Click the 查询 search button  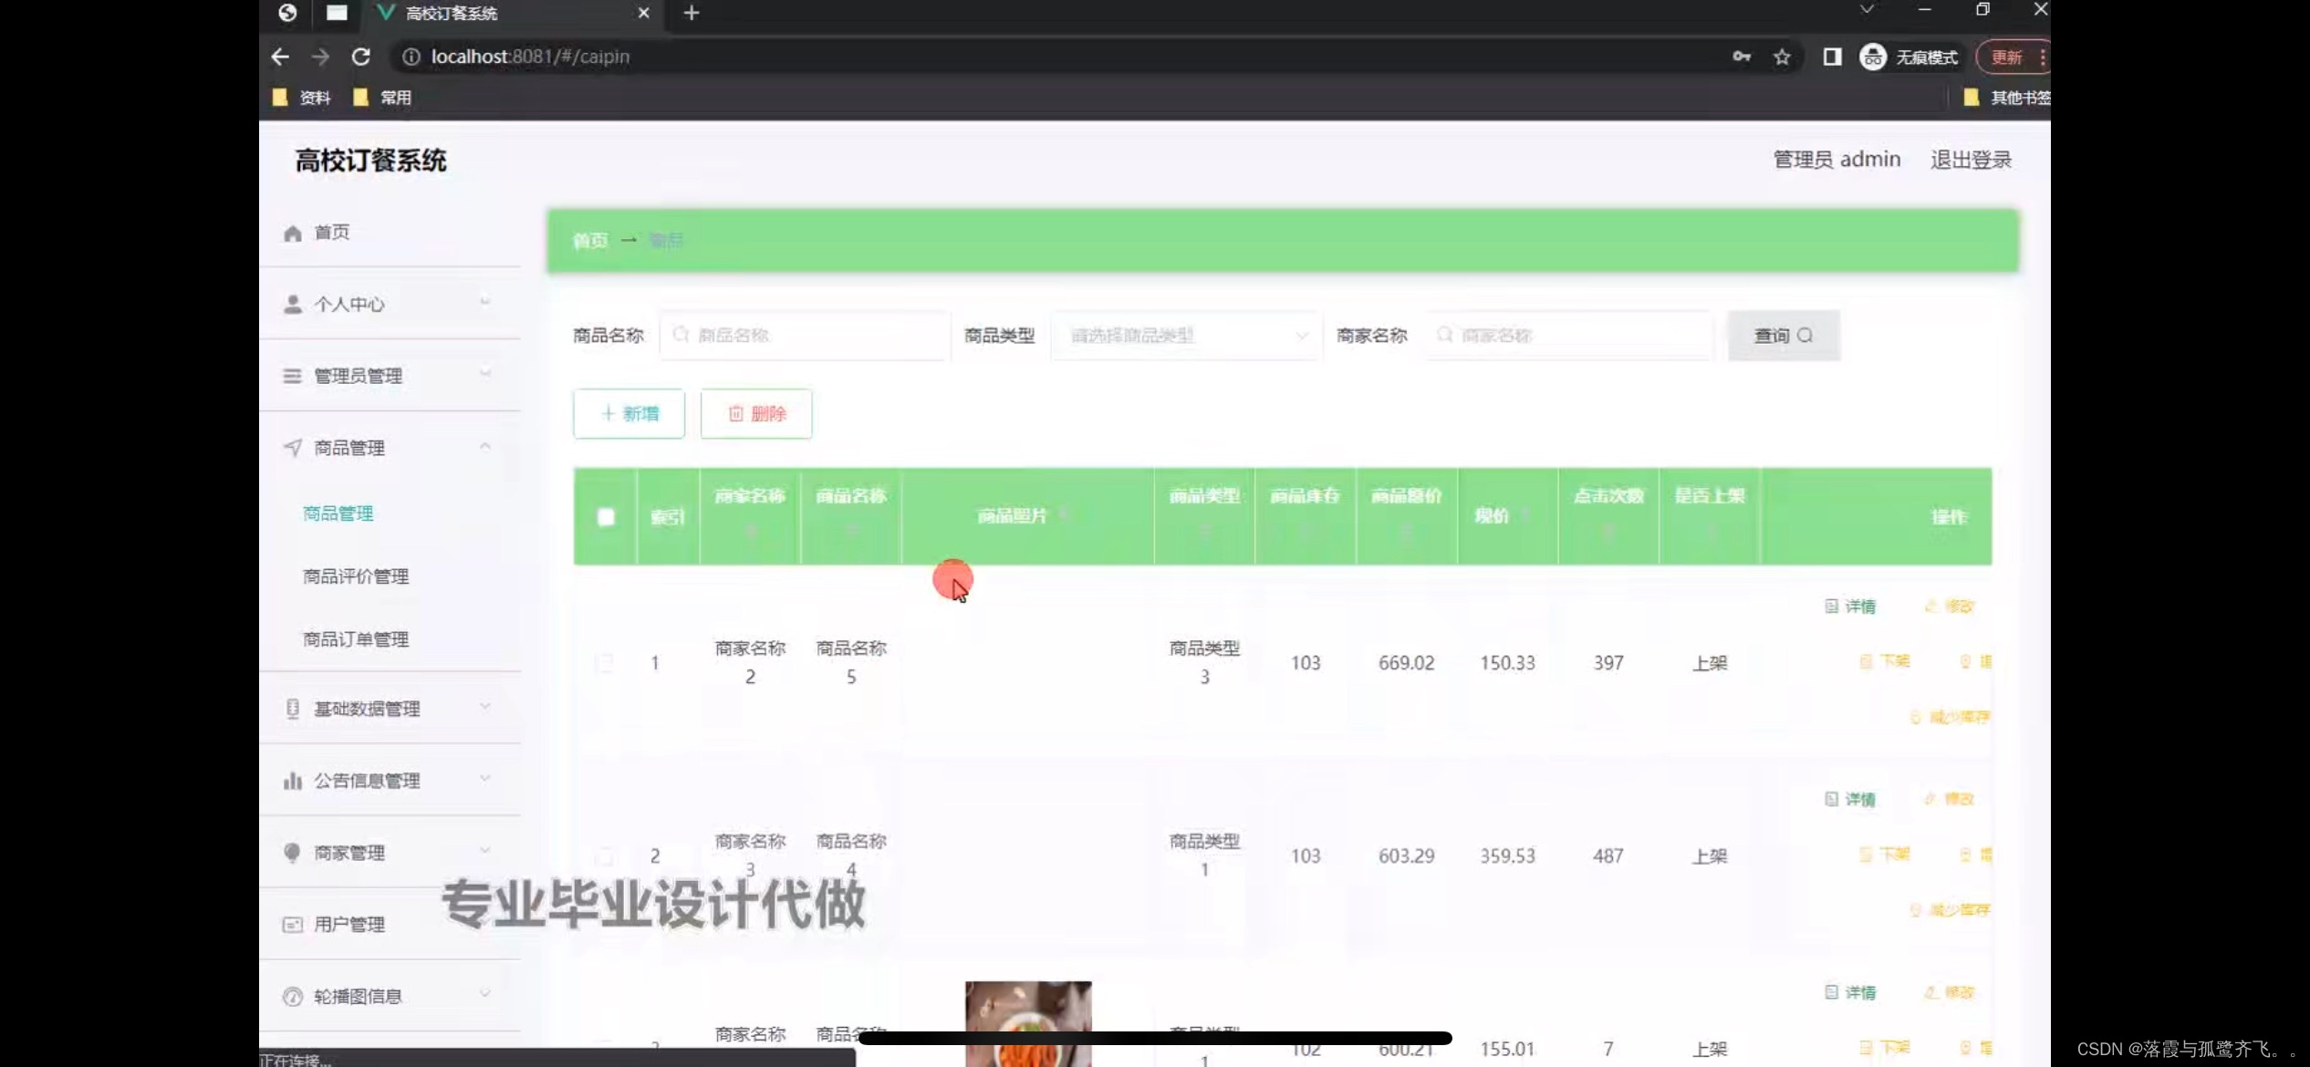click(x=1784, y=336)
